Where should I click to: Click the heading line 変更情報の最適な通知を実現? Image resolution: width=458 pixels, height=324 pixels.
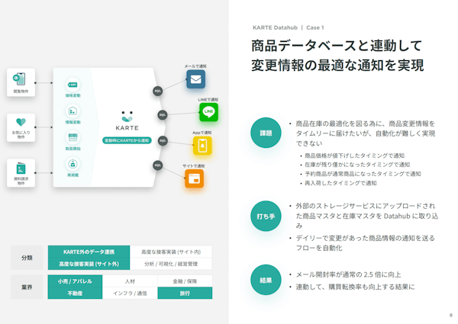click(337, 65)
